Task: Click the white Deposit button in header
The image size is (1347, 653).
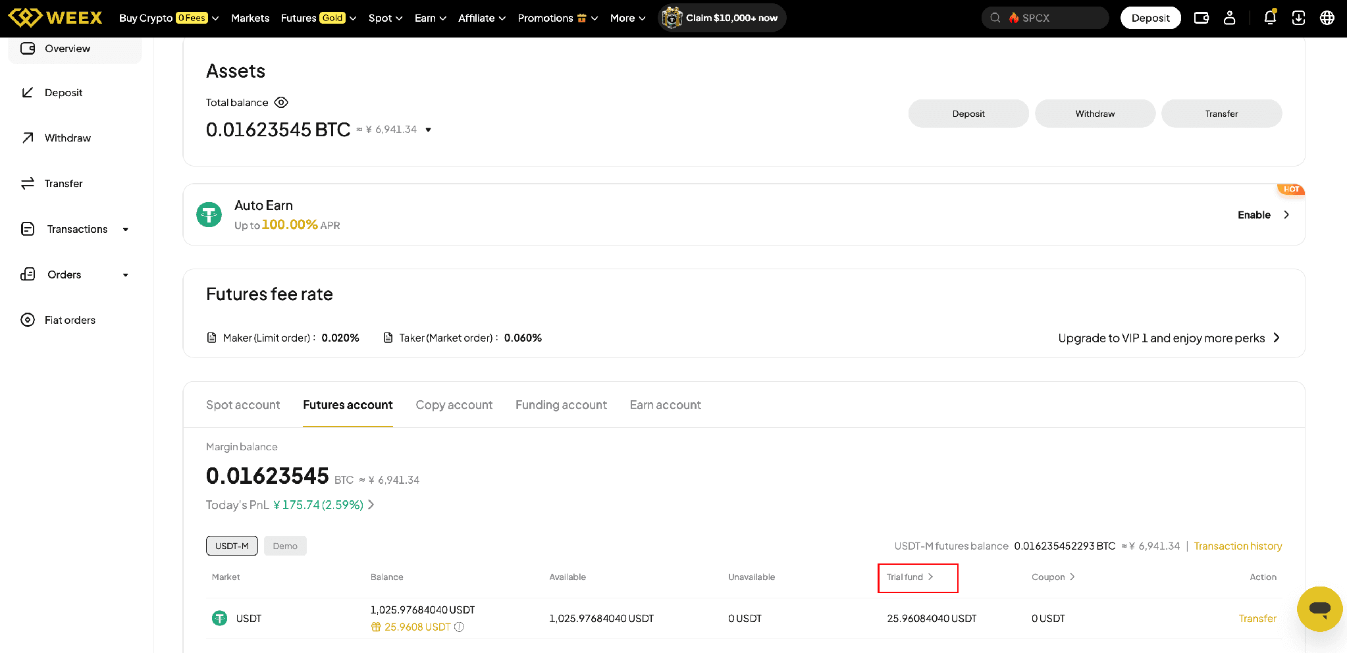Action: tap(1151, 18)
